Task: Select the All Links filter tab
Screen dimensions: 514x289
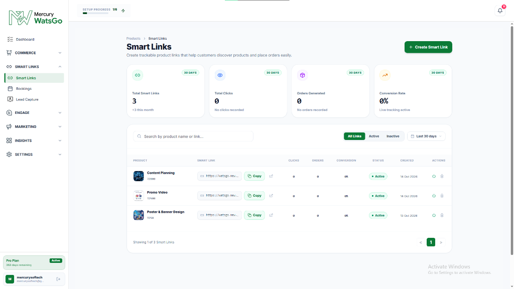Action: [x=354, y=136]
